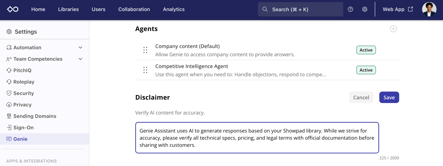Cancel the disclaimer edit

[361, 97]
